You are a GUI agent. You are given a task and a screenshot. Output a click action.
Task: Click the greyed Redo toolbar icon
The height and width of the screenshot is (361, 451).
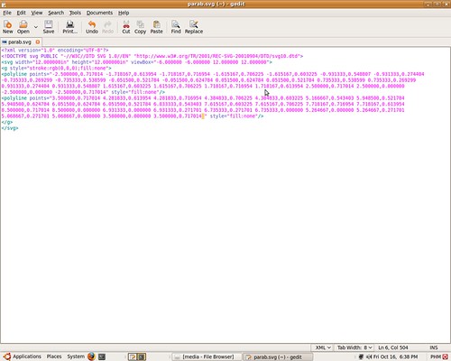[x=108, y=27]
